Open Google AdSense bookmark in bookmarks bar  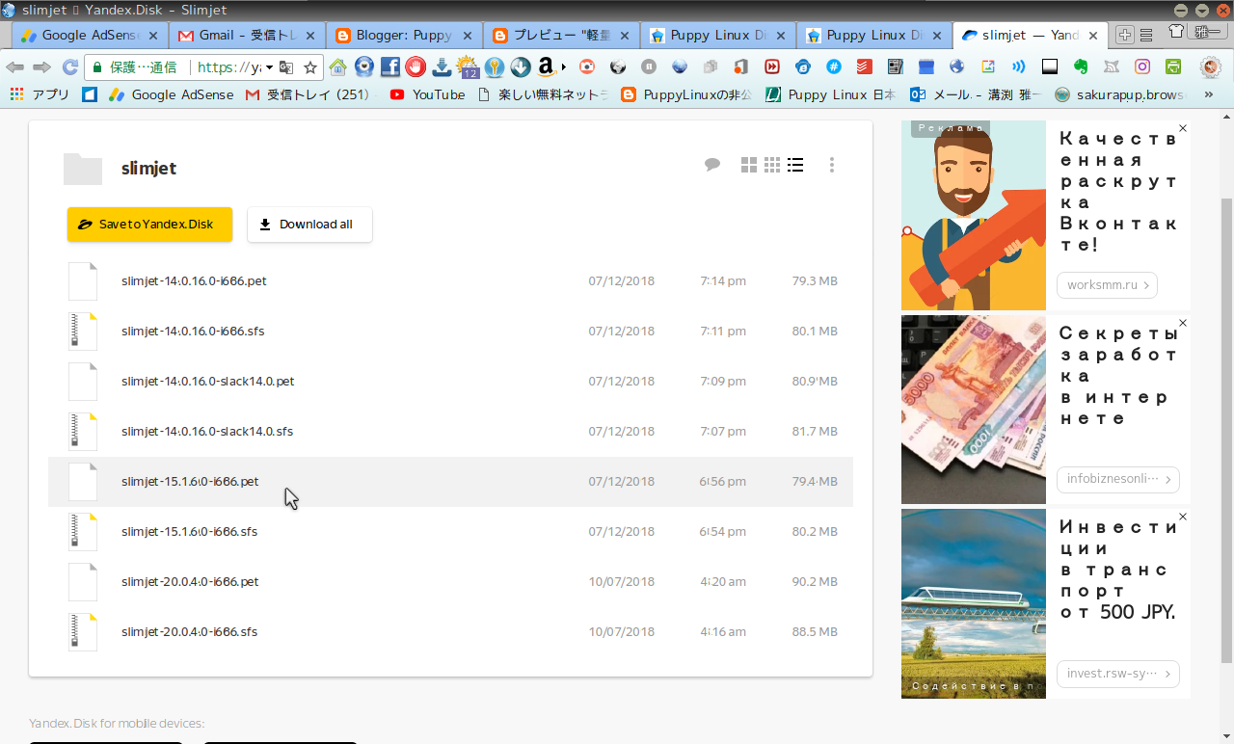pos(171,94)
